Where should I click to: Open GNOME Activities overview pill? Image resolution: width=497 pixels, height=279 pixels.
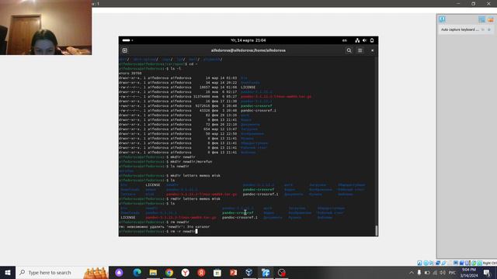(x=126, y=40)
